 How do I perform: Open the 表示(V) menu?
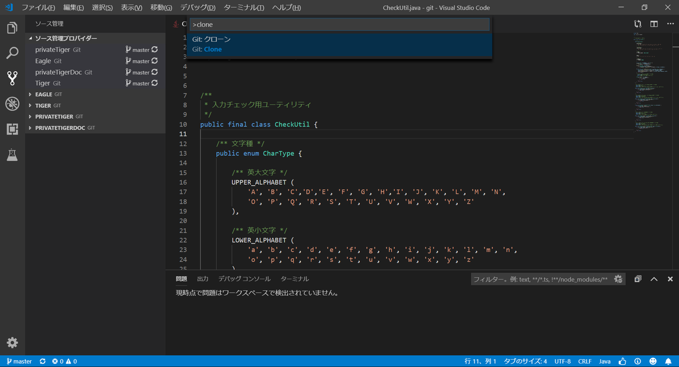132,8
